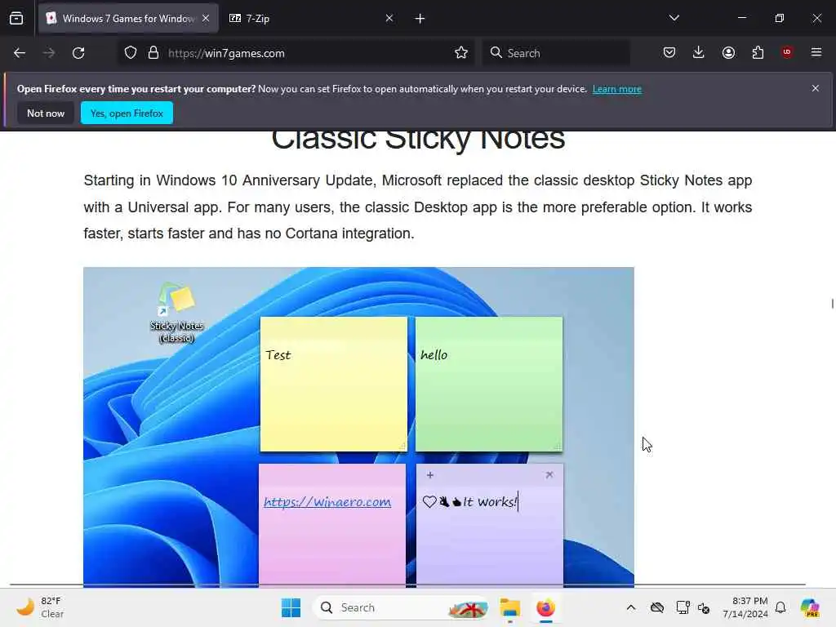
Task: Show hidden system tray icons
Action: tap(631, 607)
